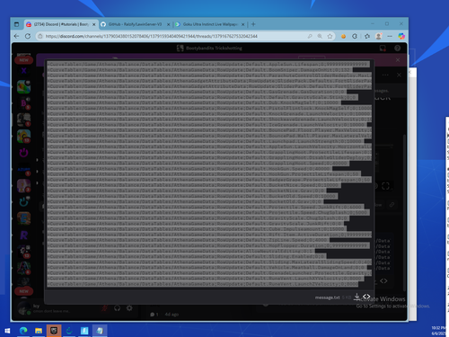
Task: Open the browser extensions puzzle icon
Action: (x=355, y=36)
